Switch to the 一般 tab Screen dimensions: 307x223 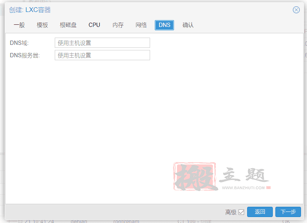pyautogui.click(x=19, y=25)
